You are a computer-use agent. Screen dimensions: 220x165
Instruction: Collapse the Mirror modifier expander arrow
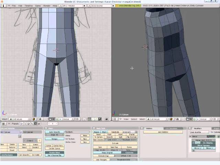click(190, 136)
